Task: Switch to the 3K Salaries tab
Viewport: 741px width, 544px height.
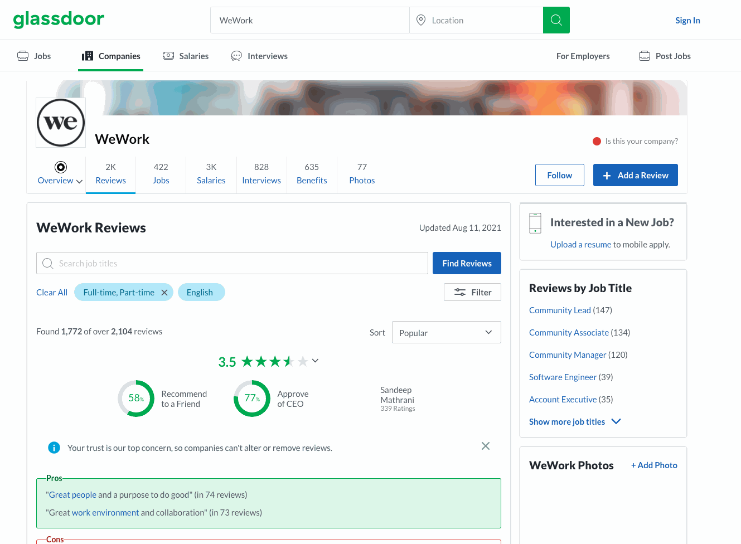Action: coord(211,174)
